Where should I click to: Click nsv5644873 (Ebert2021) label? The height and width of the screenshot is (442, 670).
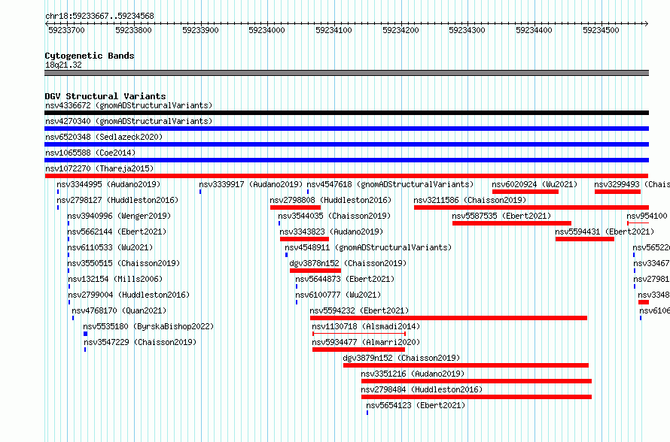(345, 279)
